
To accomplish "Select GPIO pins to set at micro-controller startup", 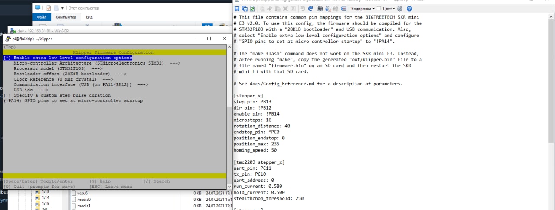I will pos(73,101).
